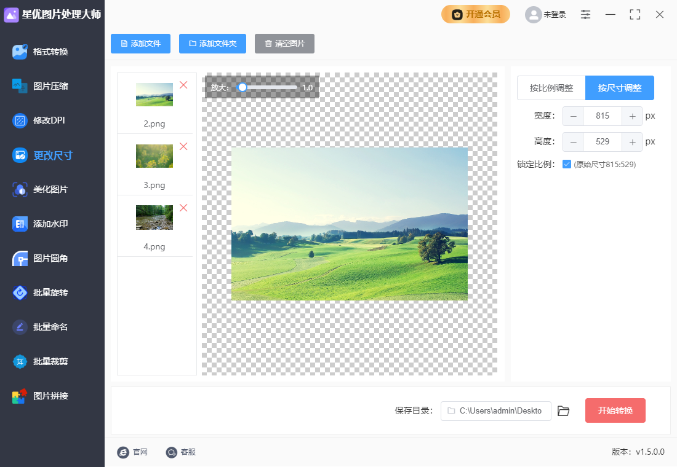The width and height of the screenshot is (677, 467).
Task: Click the user avatar icon
Action: (x=533, y=15)
